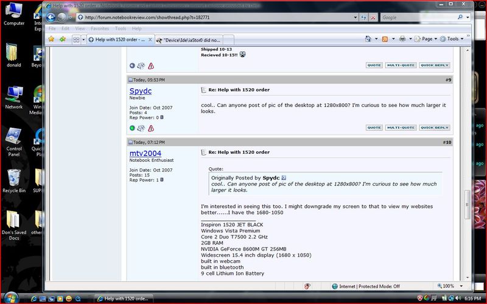Click the red Stop loading icon
This screenshot has height=304, width=487.
[373, 18]
